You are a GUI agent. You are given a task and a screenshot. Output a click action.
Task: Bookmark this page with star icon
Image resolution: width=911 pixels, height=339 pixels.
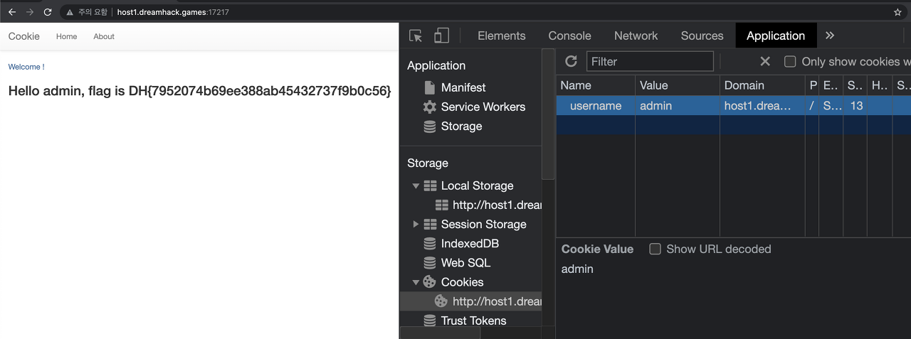click(x=897, y=12)
